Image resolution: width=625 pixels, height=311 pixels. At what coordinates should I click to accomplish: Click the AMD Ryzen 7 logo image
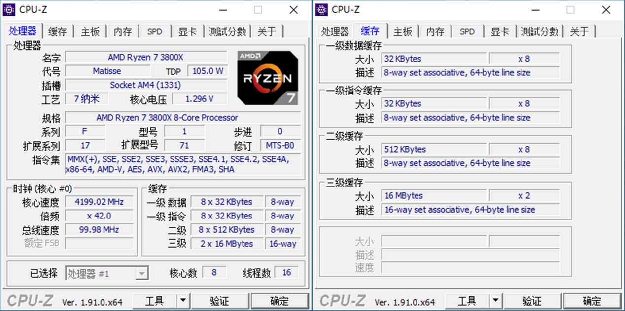(268, 77)
